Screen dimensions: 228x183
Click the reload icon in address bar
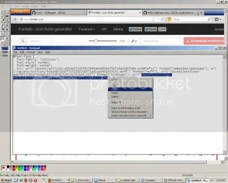162,19
